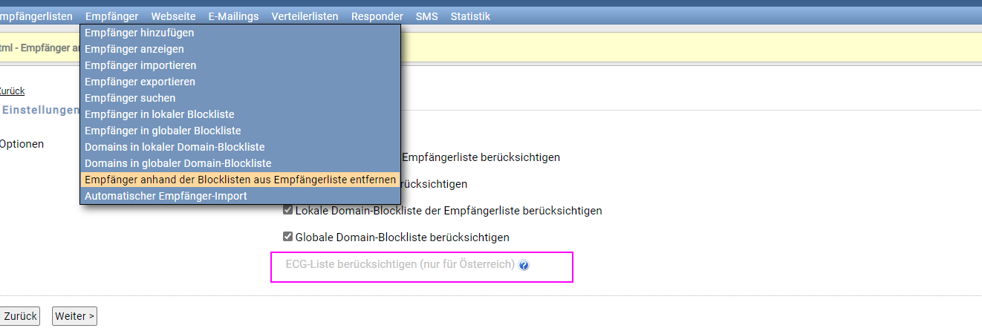Open Empfänger in globaler Blockliste
982x328 pixels.
coord(240,131)
